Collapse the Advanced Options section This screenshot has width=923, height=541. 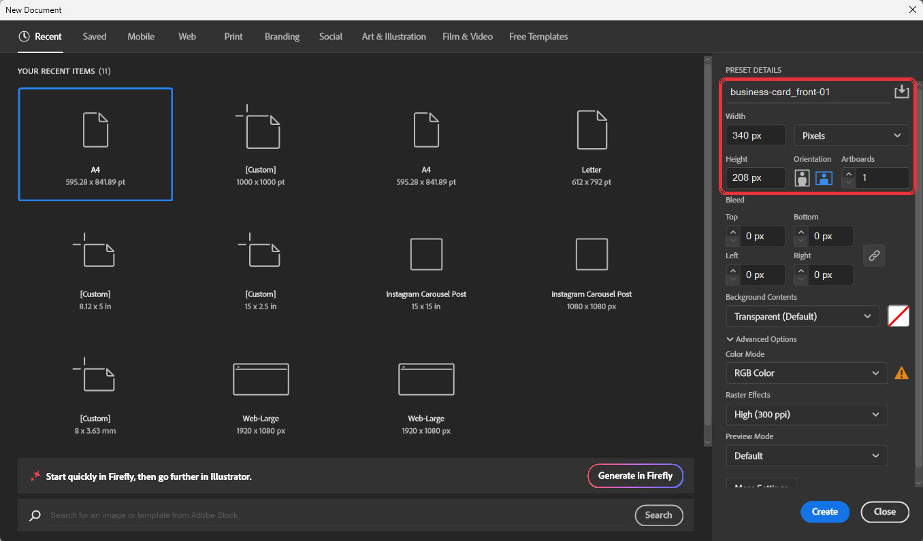(x=761, y=339)
